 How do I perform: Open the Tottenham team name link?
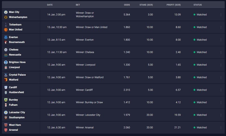(15, 25)
